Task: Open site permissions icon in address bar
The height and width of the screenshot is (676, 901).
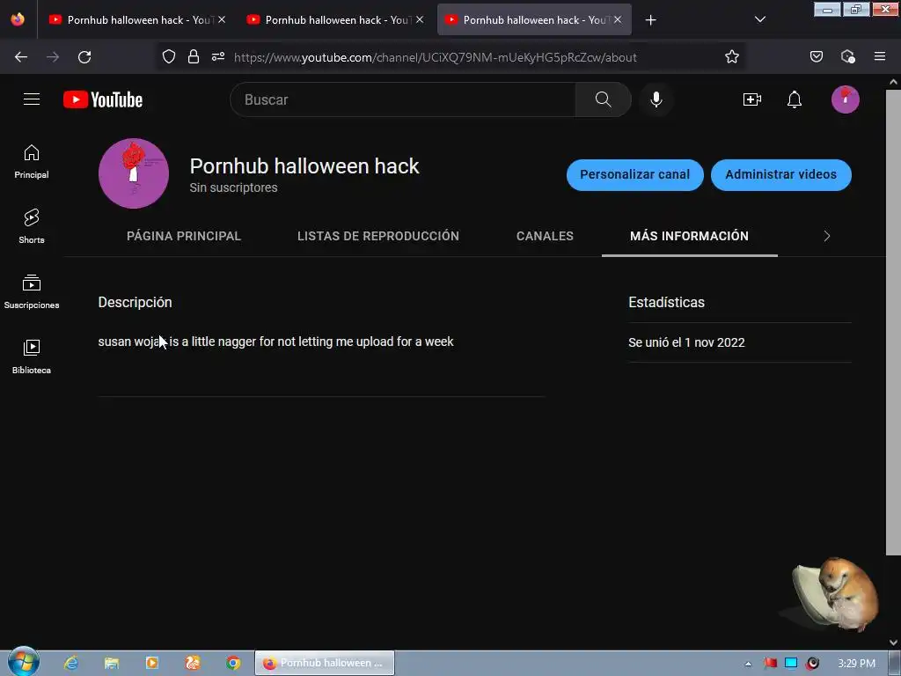Action: [x=218, y=57]
